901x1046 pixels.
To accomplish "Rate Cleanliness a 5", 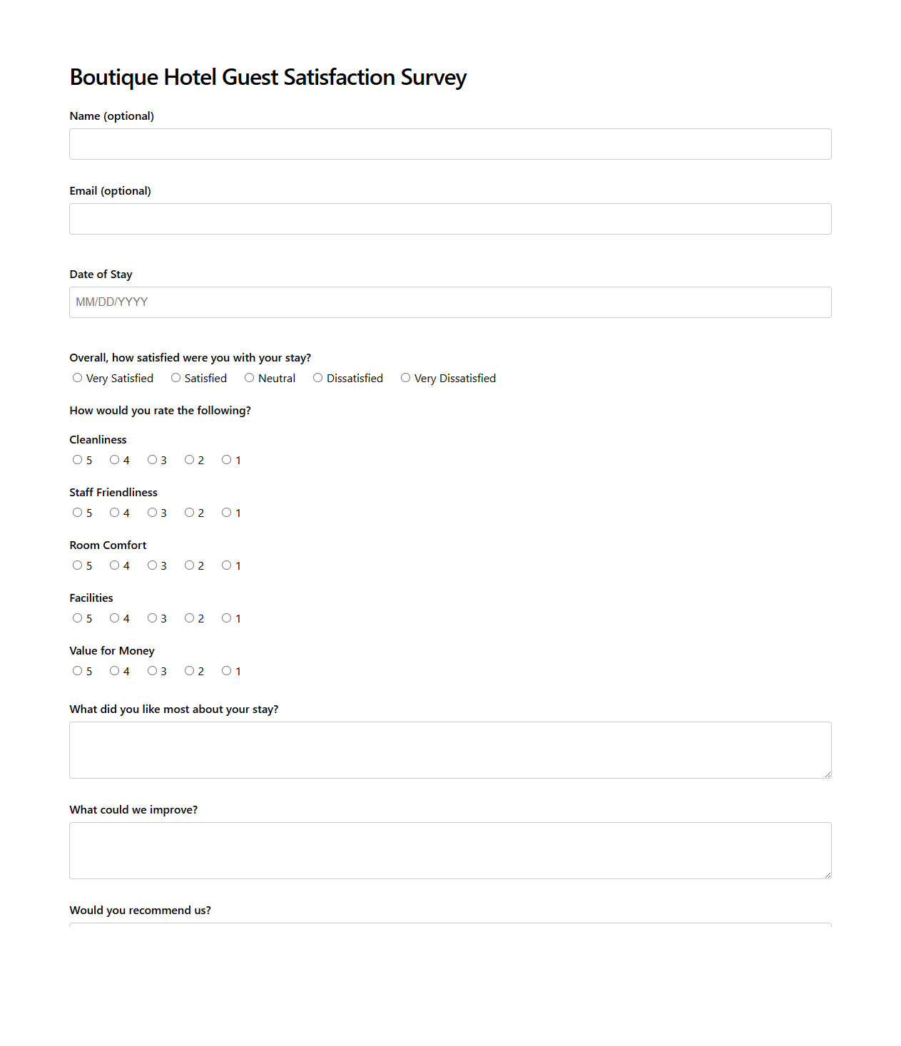I will [x=77, y=459].
